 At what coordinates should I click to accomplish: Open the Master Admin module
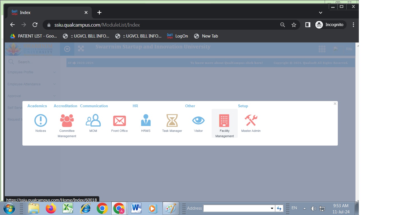pyautogui.click(x=251, y=123)
